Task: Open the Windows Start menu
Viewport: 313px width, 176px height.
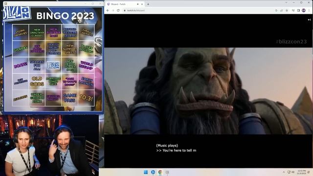Action: point(146,172)
